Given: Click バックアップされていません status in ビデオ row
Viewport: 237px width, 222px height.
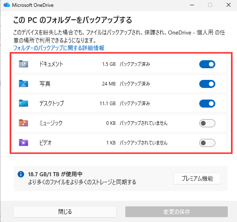Looking at the screenshot, I should point(143,143).
